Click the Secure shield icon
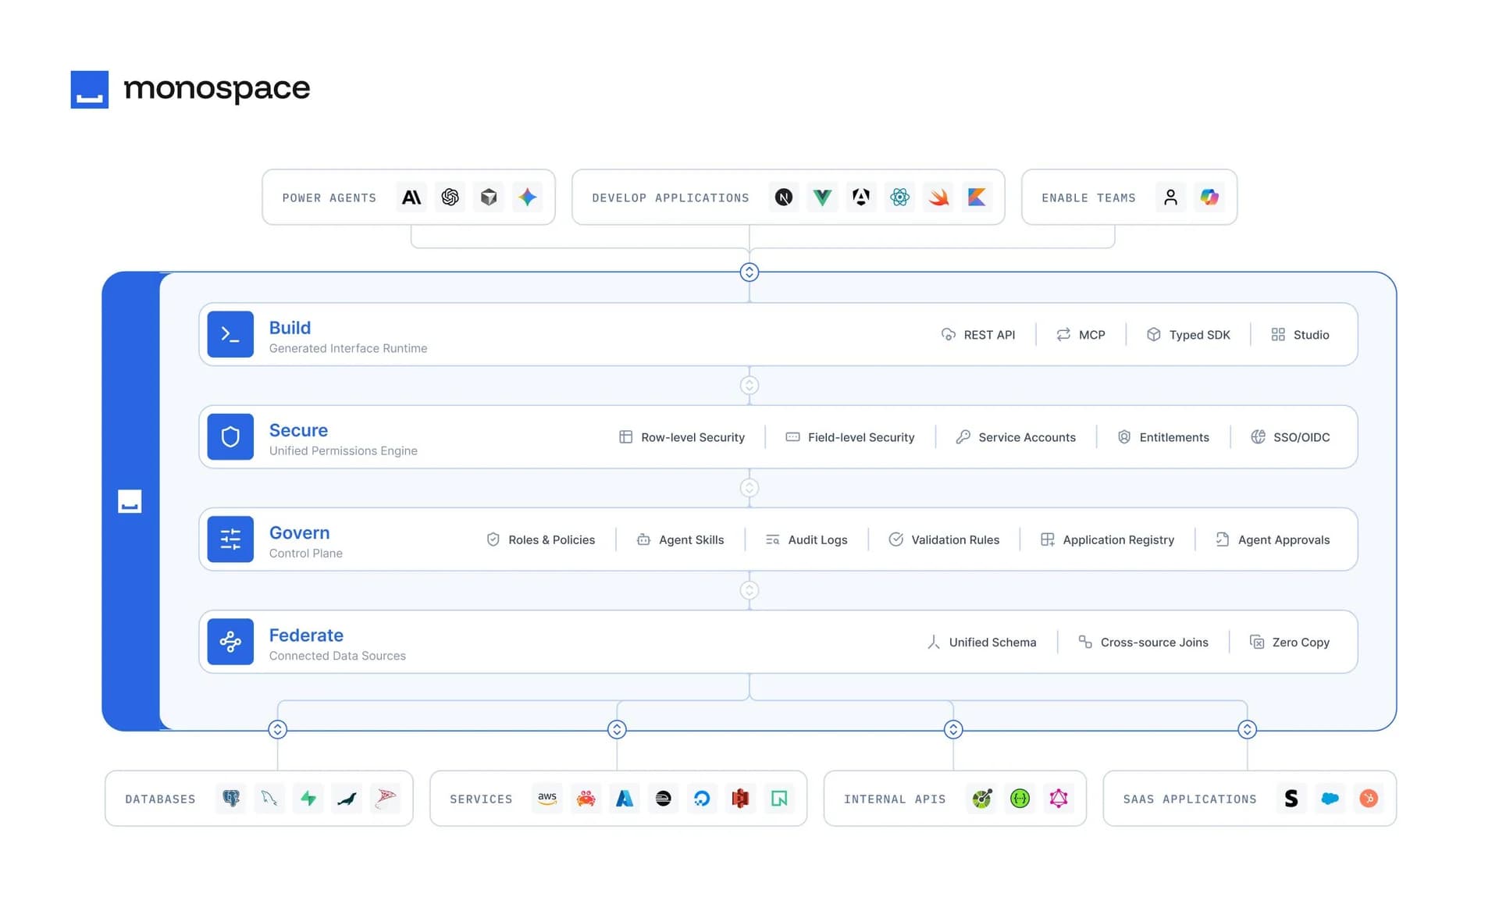1499x897 pixels. (230, 436)
